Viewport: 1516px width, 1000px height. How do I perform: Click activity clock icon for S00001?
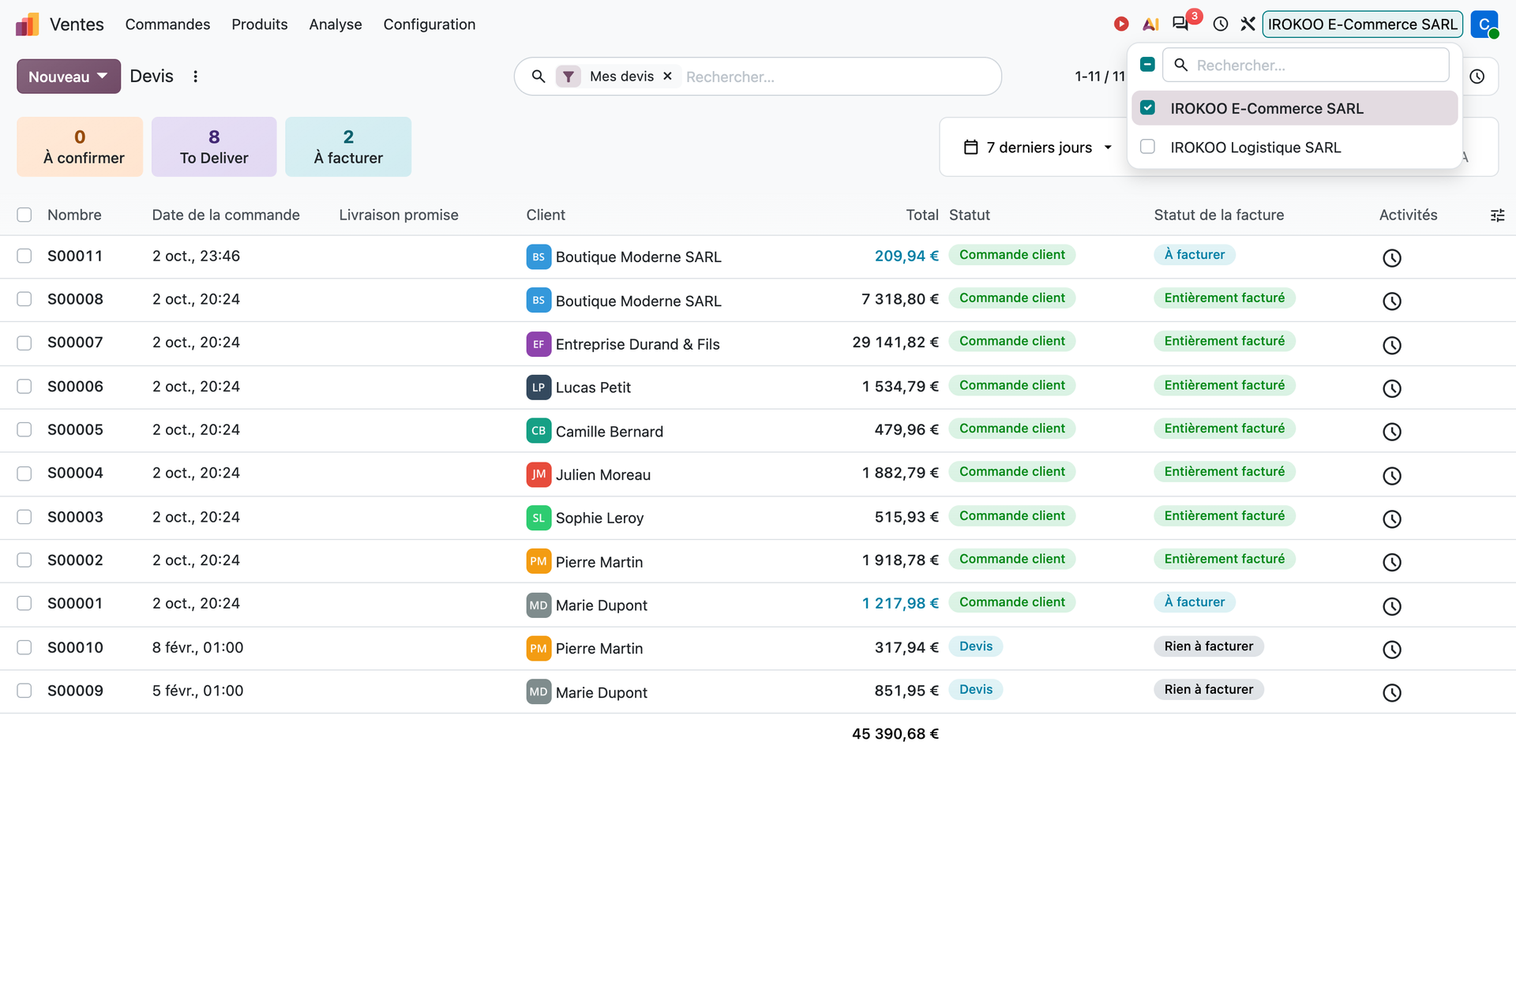[1391, 606]
